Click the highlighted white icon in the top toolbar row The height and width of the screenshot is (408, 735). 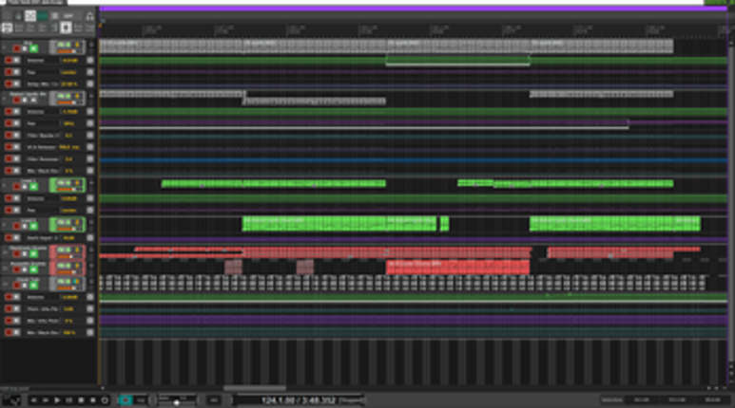click(x=30, y=16)
